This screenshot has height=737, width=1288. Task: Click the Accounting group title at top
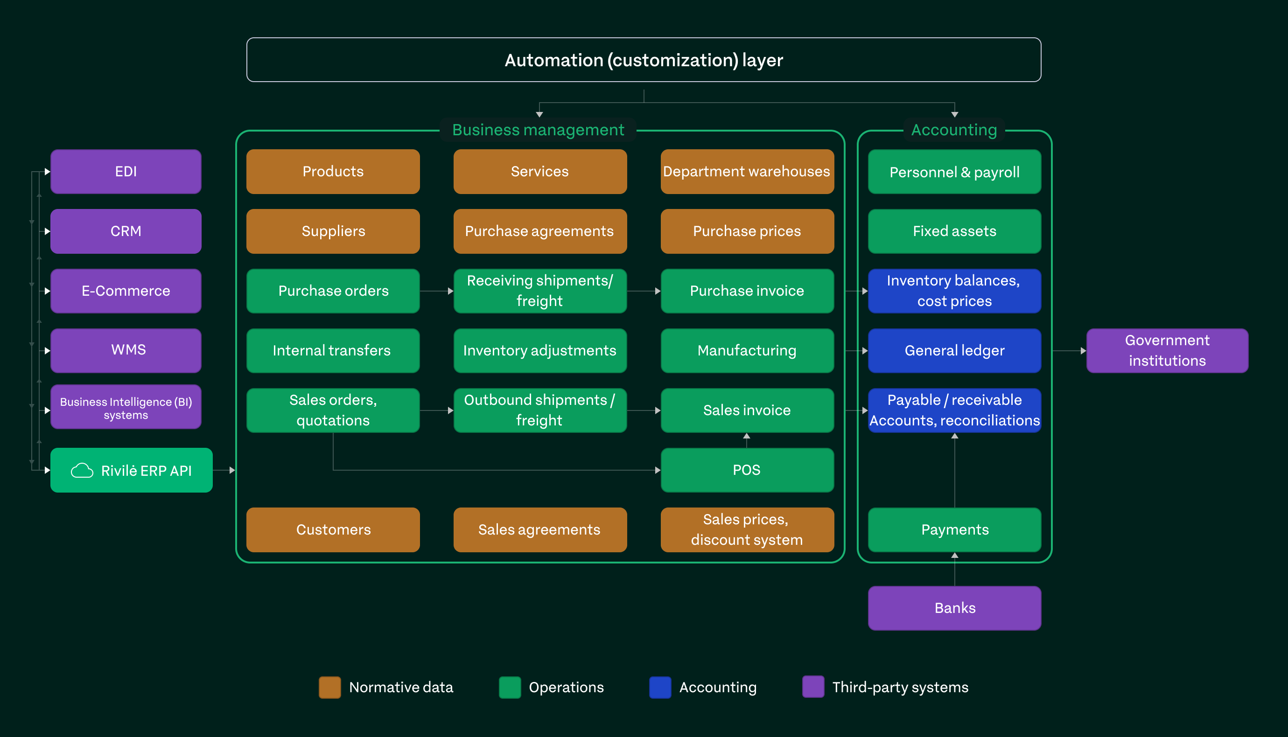pos(954,130)
